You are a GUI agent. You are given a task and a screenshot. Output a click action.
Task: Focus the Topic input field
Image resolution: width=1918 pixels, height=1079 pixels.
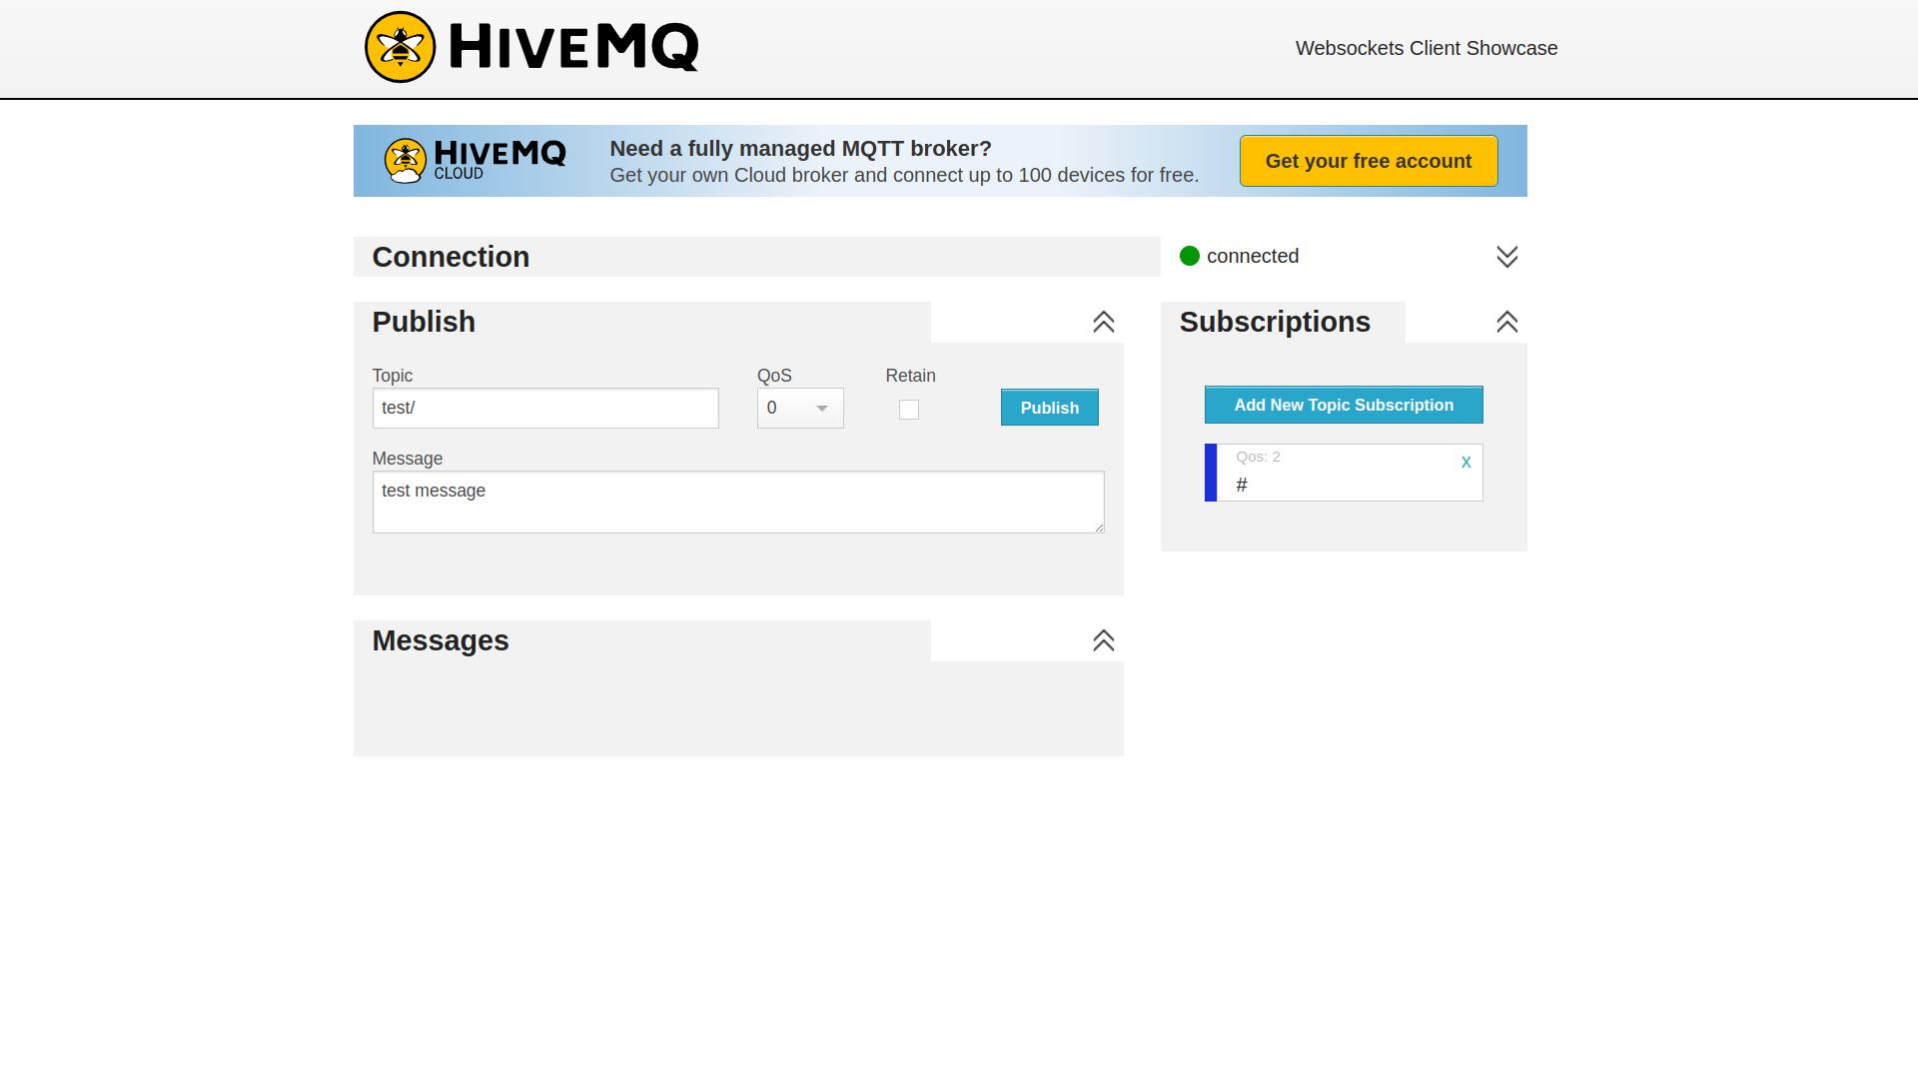(544, 408)
